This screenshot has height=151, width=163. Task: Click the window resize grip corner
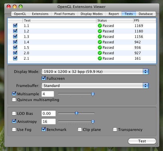(x=157, y=144)
